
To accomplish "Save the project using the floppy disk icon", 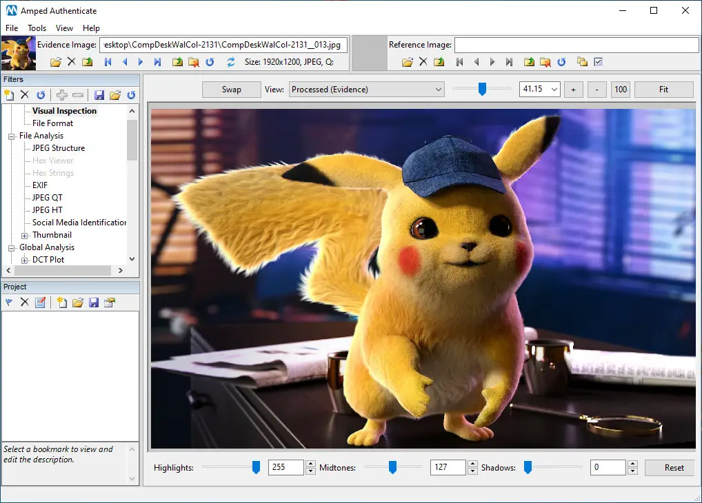I will click(94, 302).
